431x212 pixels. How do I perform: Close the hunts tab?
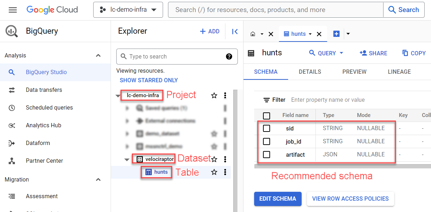[319, 34]
